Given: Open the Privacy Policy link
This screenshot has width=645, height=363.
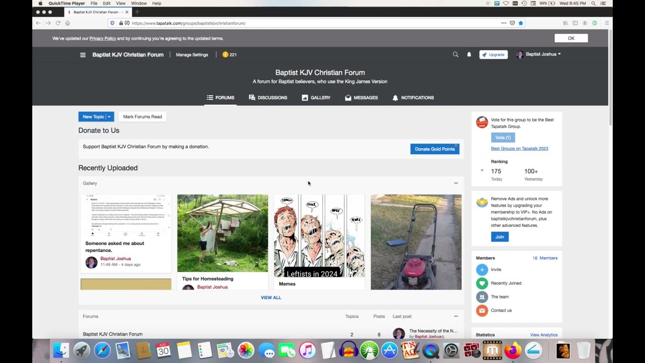Looking at the screenshot, I should pos(103,38).
